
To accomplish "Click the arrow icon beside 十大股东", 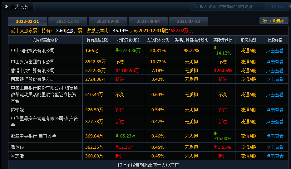I will click(6, 7).
